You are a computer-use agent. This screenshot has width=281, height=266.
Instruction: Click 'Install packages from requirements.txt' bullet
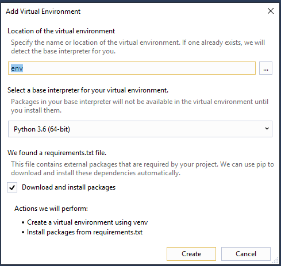(84, 232)
